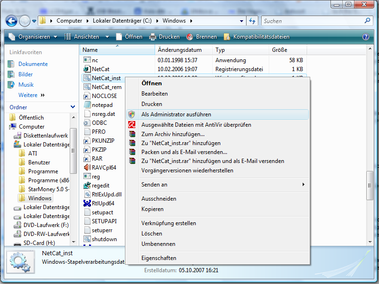This screenshot has width=379, height=284.
Task: Select the NetCat registry file icon
Action: coord(87,69)
